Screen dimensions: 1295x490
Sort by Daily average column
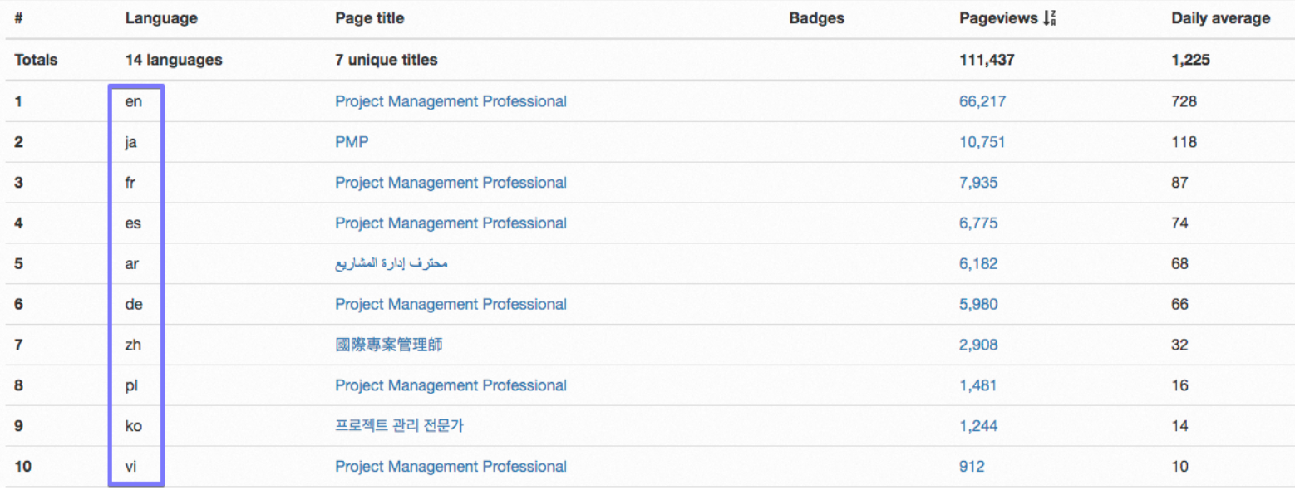(x=1220, y=18)
